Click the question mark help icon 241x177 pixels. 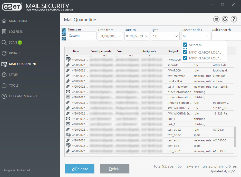pyautogui.click(x=234, y=19)
